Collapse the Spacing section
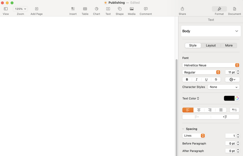The width and height of the screenshot is (243, 156). (183, 129)
